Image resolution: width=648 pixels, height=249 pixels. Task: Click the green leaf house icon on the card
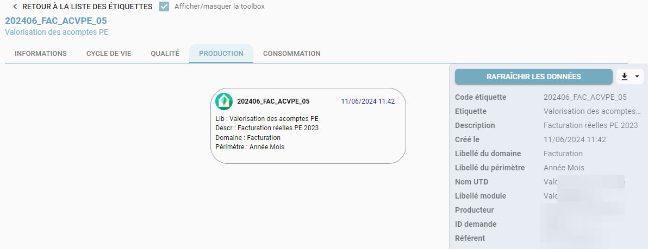pos(224,101)
